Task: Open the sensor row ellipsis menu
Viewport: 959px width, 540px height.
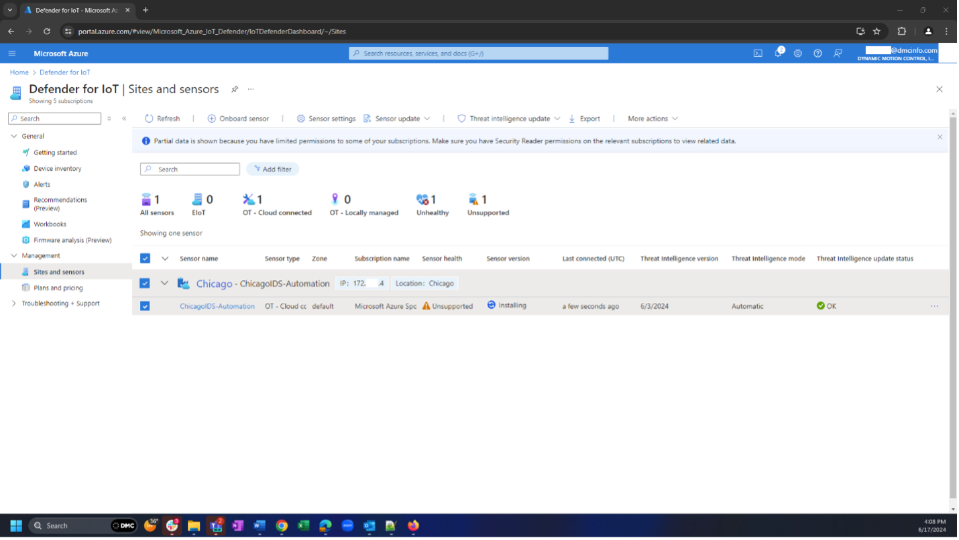Action: (934, 306)
